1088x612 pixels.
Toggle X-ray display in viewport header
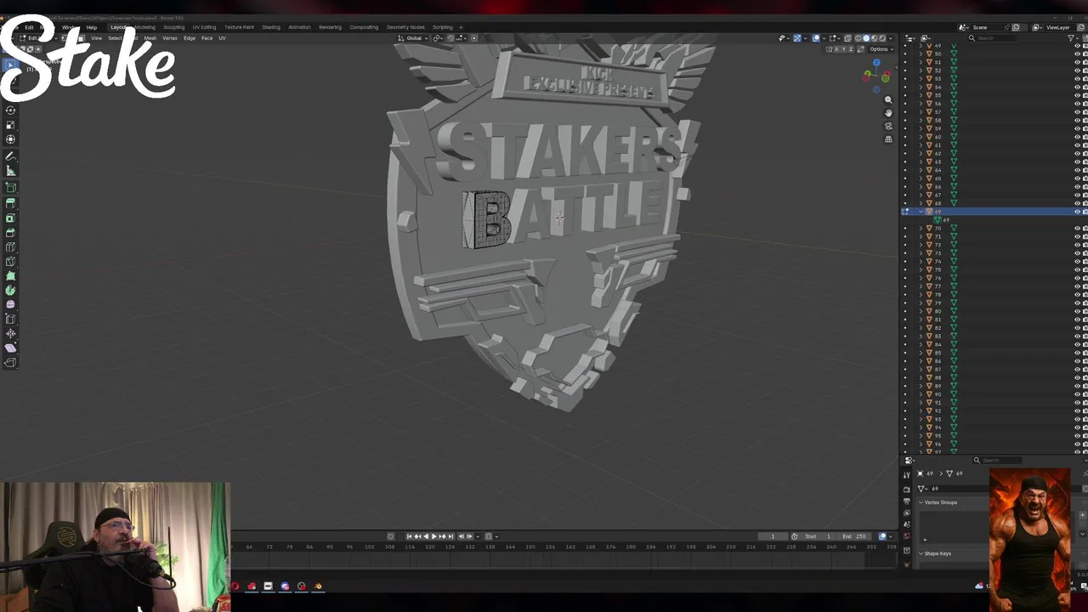click(x=847, y=38)
